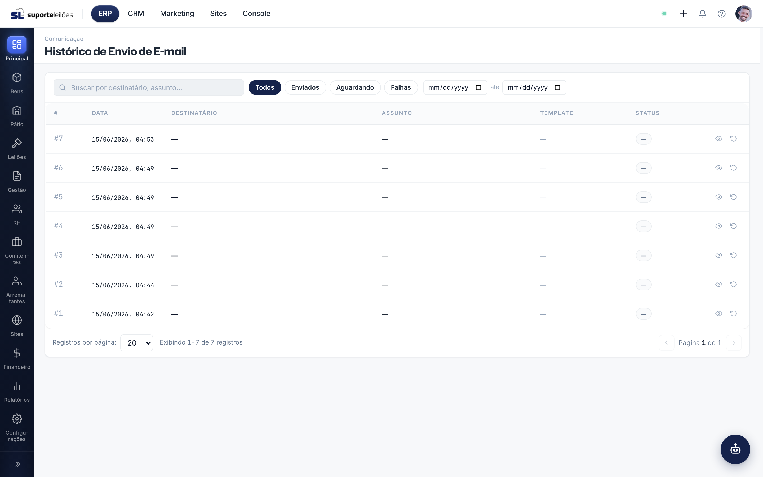763x477 pixels.
Task: Resend email #7
Action: click(x=733, y=139)
